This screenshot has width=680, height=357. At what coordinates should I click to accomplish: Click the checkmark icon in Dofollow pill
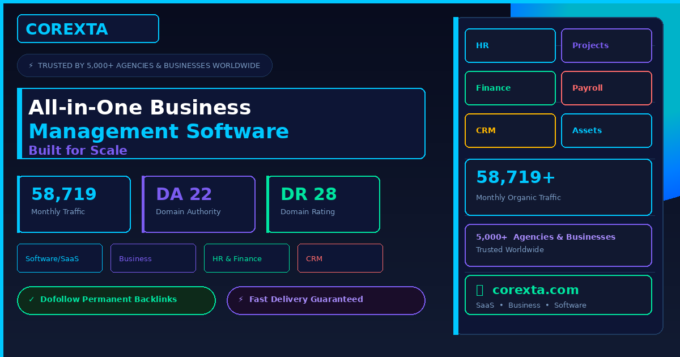(31, 299)
